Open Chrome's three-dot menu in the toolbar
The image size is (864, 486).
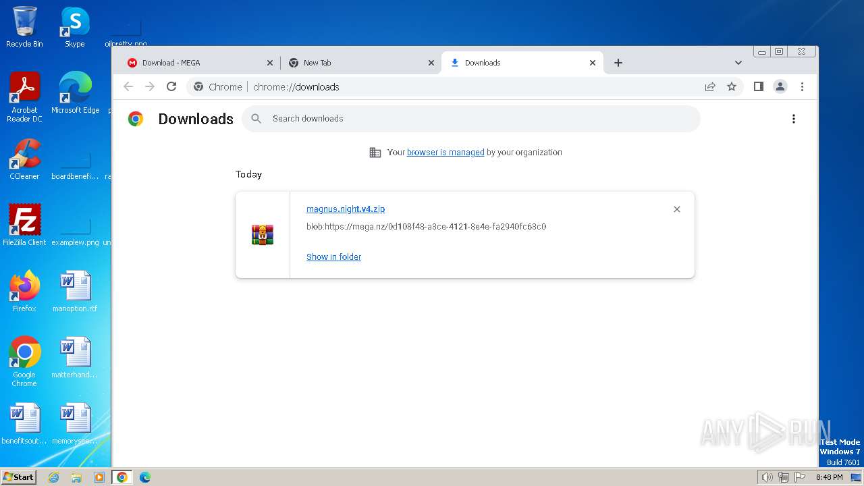[x=802, y=86]
